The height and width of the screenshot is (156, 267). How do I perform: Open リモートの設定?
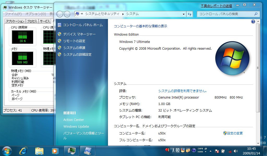coord(74,41)
